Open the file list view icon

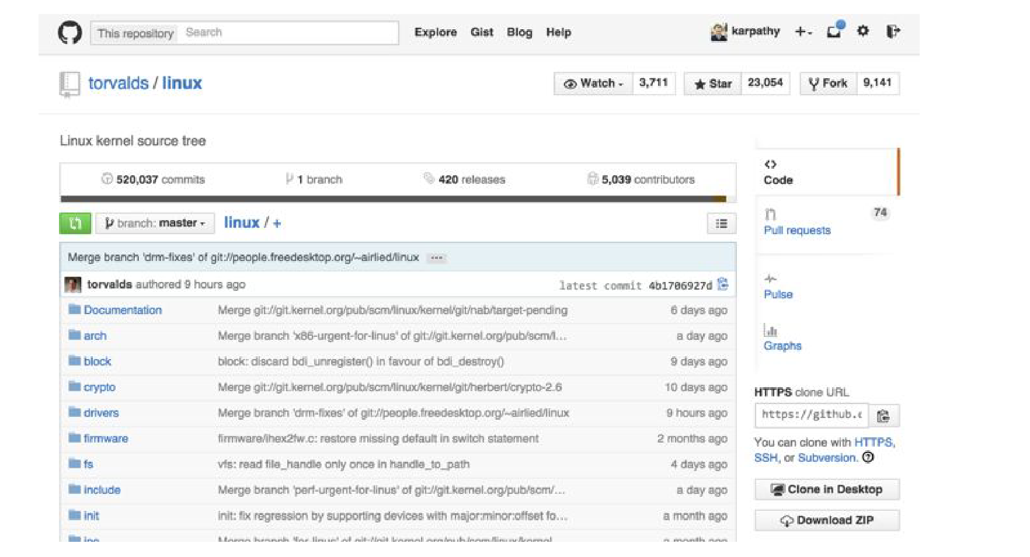721,224
